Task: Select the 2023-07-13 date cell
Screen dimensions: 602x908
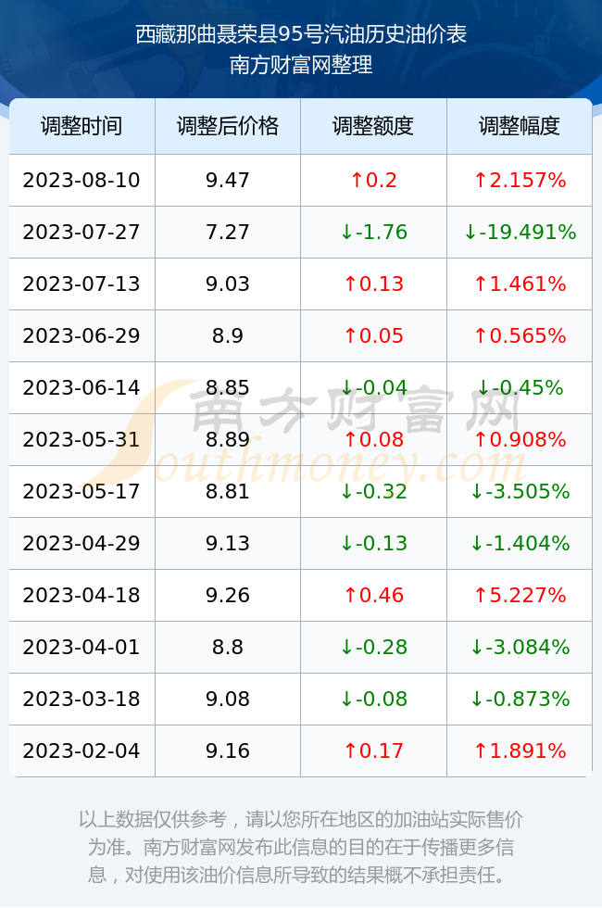Action: click(82, 284)
